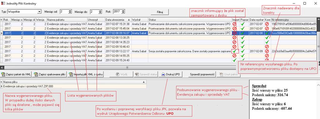Select row created 2017-02-08 13:30:25
Viewport: 320px width, 119px height.
point(158,38)
